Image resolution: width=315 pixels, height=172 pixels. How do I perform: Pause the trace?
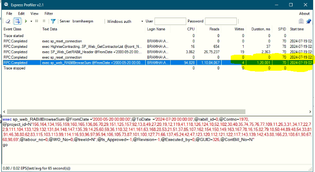pyautogui.click(x=37, y=21)
